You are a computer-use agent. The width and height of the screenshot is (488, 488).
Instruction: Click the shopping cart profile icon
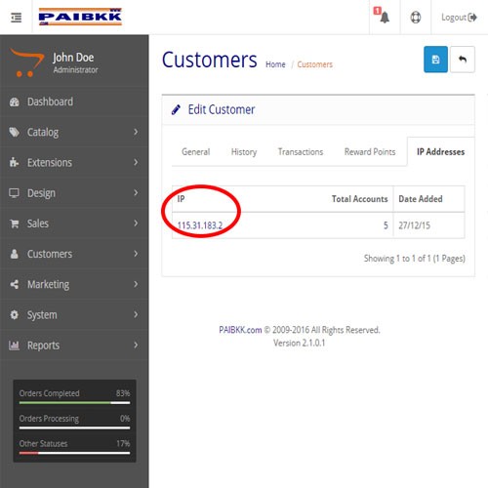tap(27, 62)
